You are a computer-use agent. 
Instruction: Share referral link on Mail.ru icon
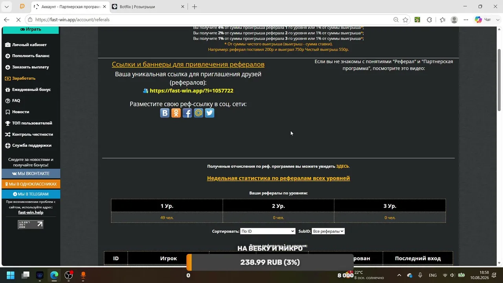(x=198, y=113)
